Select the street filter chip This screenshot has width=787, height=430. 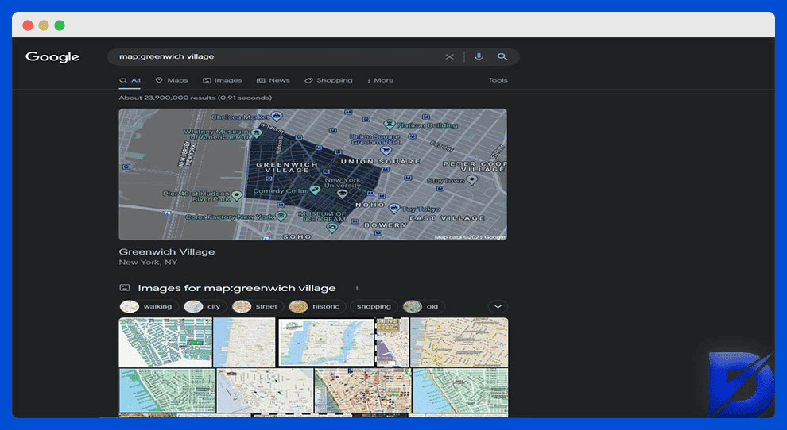click(258, 307)
